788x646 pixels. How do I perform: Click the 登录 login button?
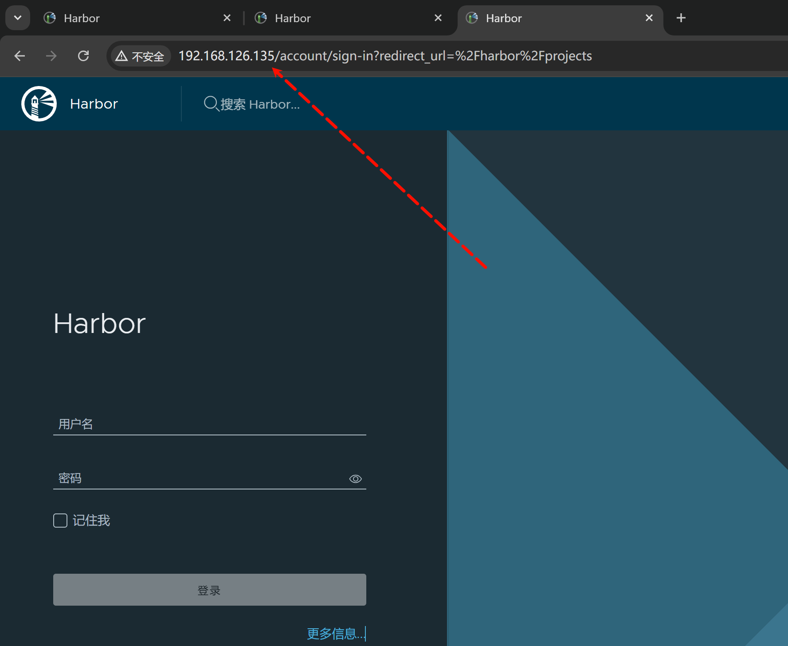pos(209,590)
